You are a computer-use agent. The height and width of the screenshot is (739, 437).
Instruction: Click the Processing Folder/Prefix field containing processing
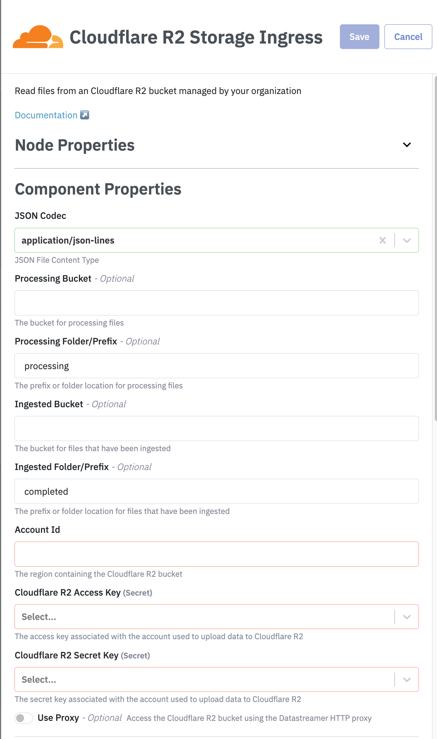[x=216, y=366]
